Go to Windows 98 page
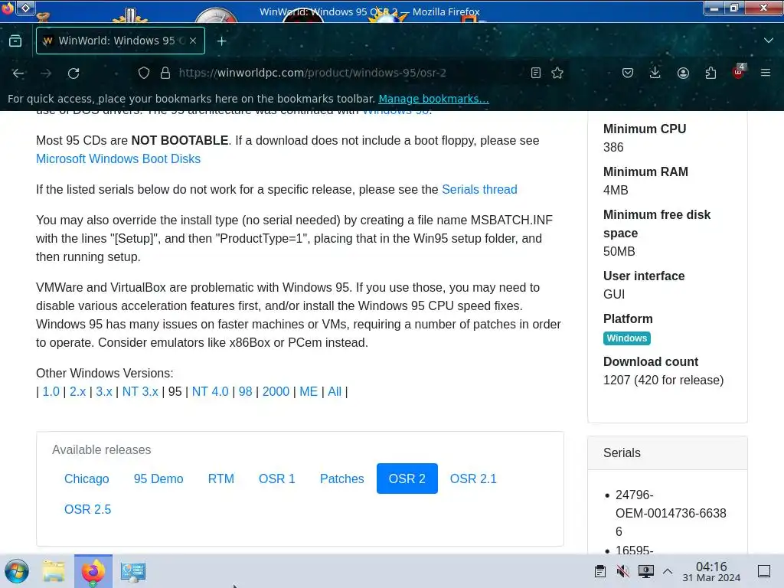Viewport: 784px width, 588px height. coord(246,391)
